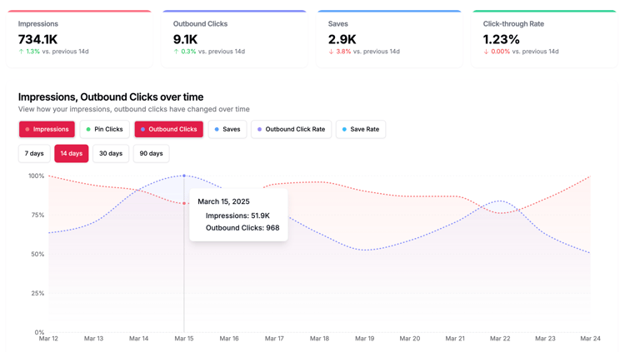The height and width of the screenshot is (352, 625).
Task: Select the 14 days range
Action: [x=72, y=154]
